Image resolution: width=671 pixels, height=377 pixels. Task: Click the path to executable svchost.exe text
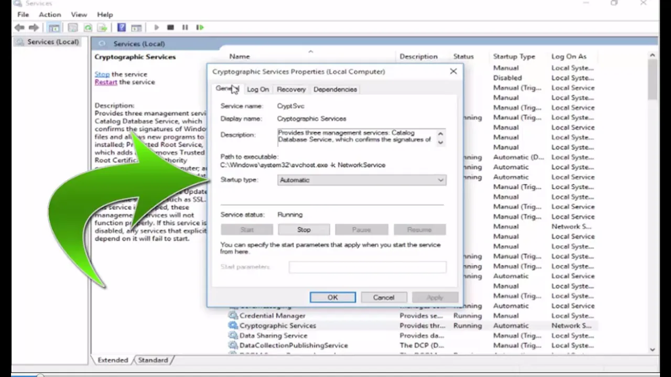click(x=302, y=165)
